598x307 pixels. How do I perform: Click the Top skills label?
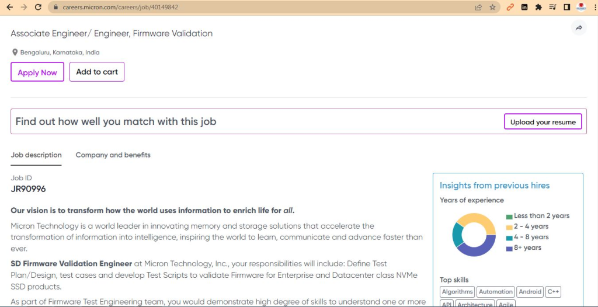454,280
